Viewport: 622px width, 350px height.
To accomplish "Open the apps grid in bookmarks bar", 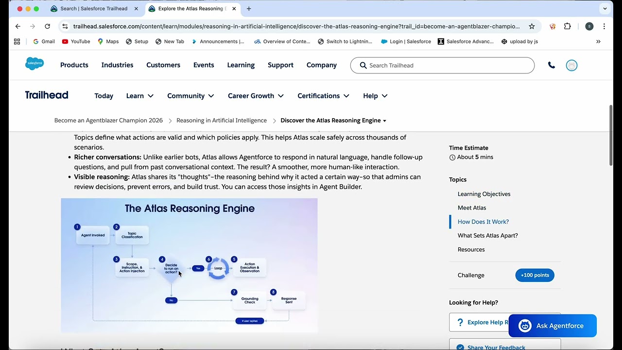I will point(17,41).
